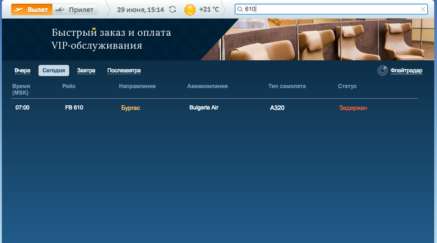Clear the search field with the X icon
The height and width of the screenshot is (243, 437).
click(x=423, y=9)
